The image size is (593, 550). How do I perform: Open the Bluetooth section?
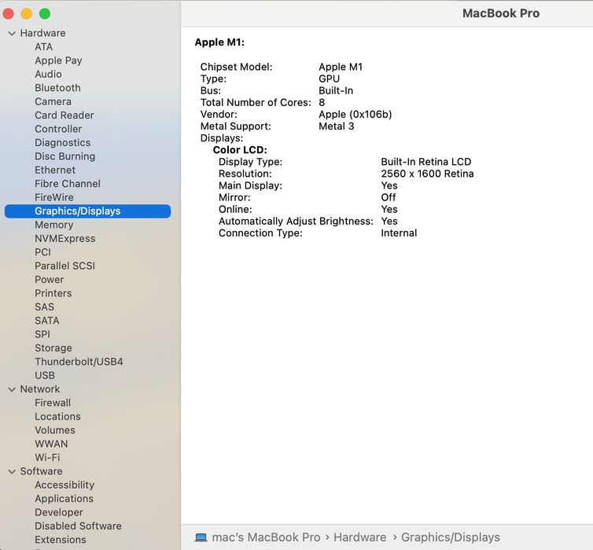coord(57,88)
